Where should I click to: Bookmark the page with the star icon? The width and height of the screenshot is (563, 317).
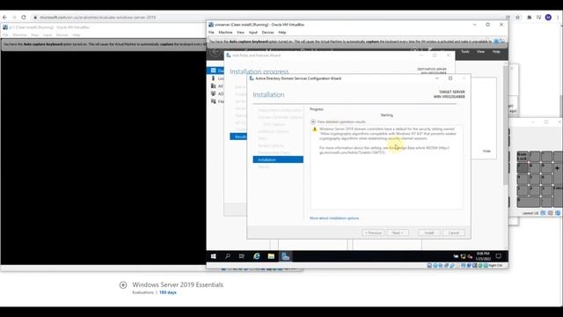(518, 18)
